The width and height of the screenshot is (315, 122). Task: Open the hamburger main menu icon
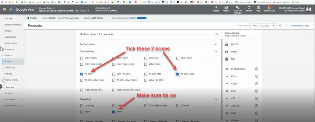click(x=4, y=10)
